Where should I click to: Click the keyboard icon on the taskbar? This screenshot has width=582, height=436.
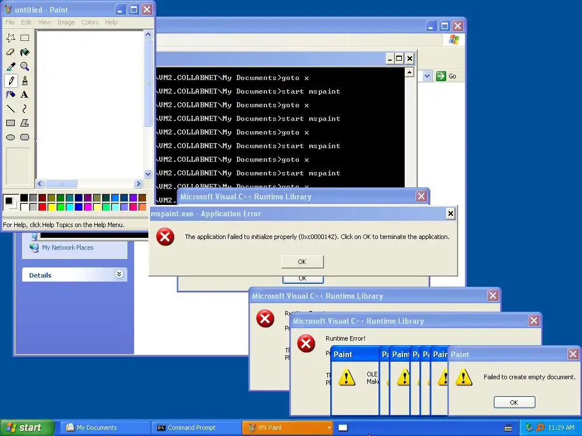[x=508, y=428]
